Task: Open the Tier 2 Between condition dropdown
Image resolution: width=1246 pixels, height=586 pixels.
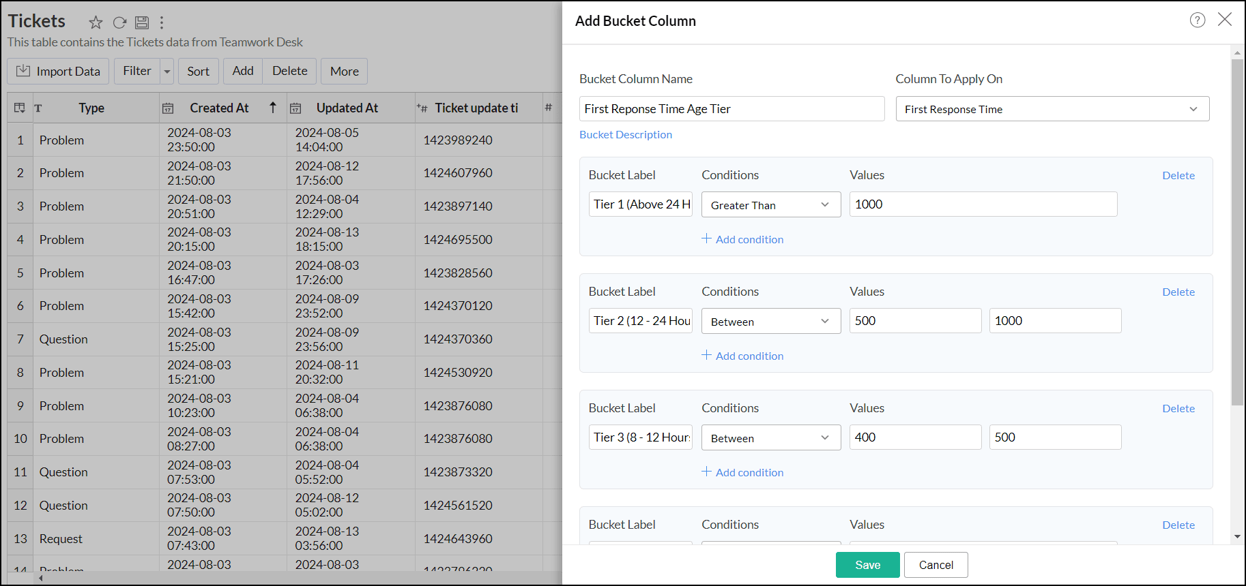Action: [770, 322]
